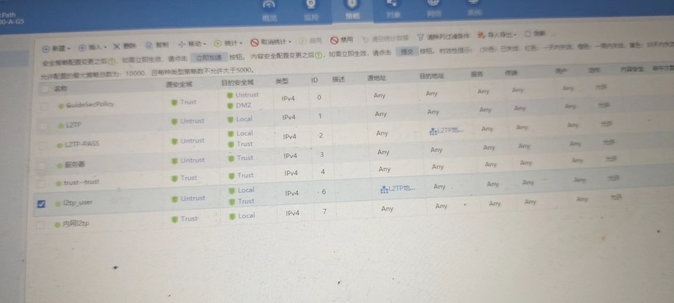Click the 提交 (submit) button
Screen dimensions: 674x303
(x=407, y=52)
